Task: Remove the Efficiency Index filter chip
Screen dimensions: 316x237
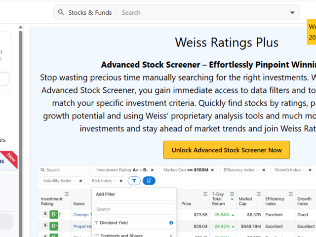Action: 264,170
